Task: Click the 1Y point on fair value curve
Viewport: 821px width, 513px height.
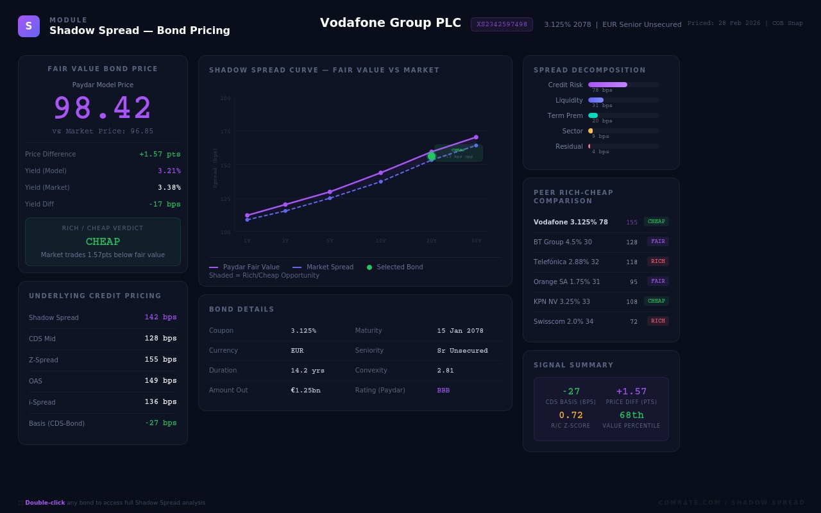Action: (x=247, y=215)
